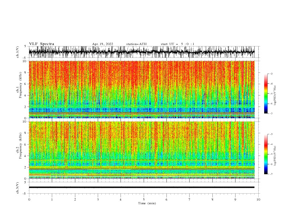This screenshot has height=224, width=291.
Task: Click the ch.3(V) black trace
Action: (141, 187)
